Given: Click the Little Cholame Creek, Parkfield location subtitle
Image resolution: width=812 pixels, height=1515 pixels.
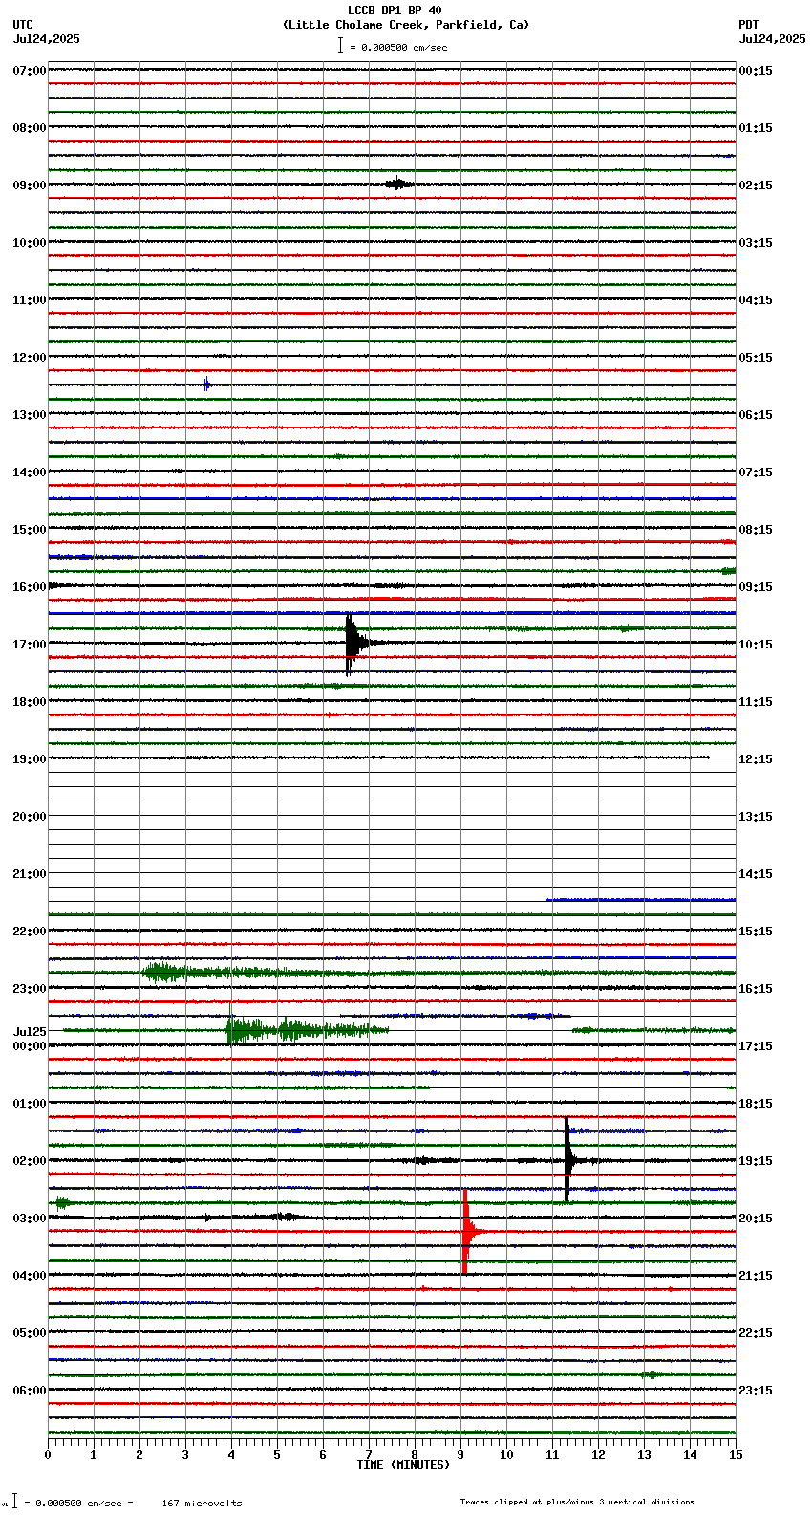Looking at the screenshot, I should pos(405,25).
